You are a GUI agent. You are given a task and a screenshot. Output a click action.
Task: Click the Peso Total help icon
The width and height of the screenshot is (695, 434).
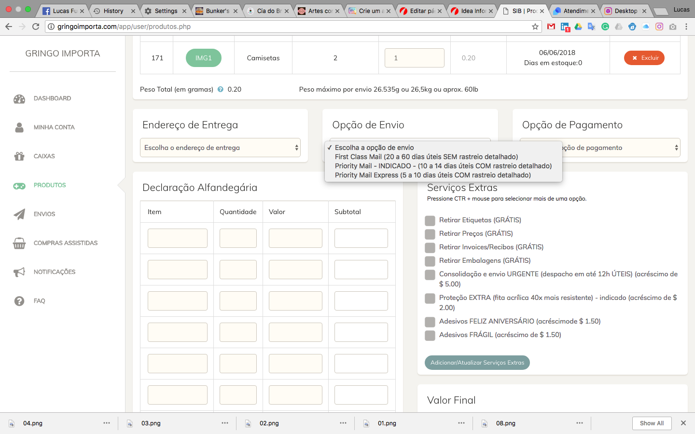(x=221, y=89)
